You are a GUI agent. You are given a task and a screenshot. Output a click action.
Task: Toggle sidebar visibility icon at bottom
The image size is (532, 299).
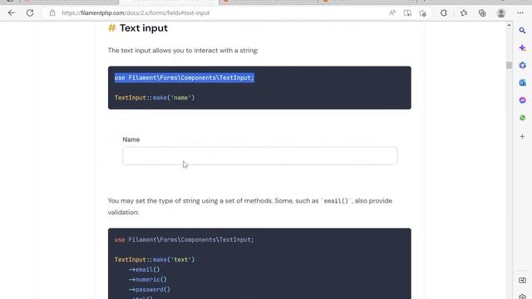[522, 281]
